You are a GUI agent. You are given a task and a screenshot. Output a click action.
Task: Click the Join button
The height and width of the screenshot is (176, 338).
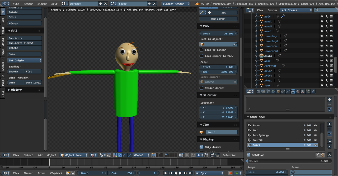tap(25, 54)
